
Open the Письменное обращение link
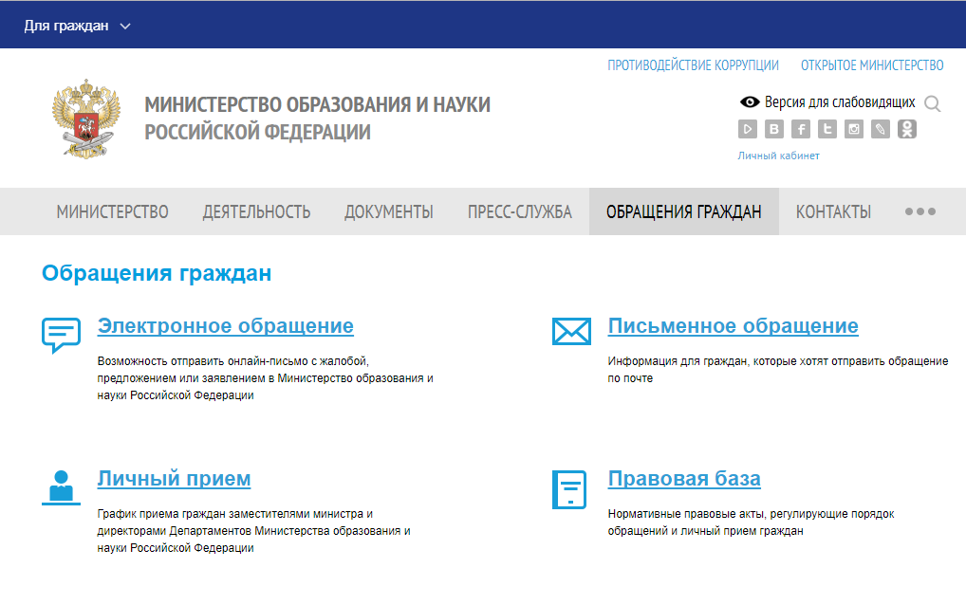(734, 326)
